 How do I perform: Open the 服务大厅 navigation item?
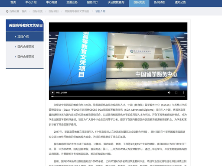pos(92,3)
